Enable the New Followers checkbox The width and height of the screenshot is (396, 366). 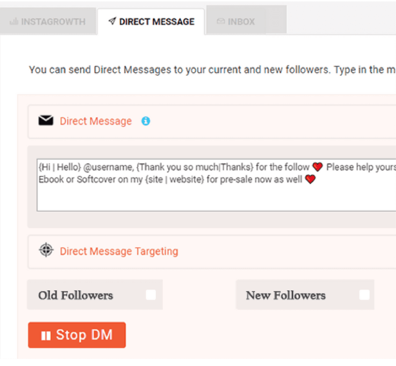(364, 295)
